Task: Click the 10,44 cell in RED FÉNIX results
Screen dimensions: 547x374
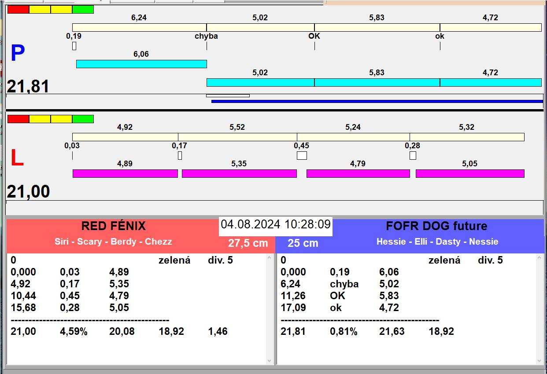Action: click(x=23, y=296)
